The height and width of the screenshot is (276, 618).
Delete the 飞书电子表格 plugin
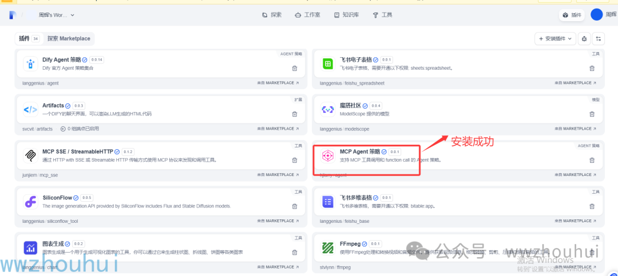(592, 68)
